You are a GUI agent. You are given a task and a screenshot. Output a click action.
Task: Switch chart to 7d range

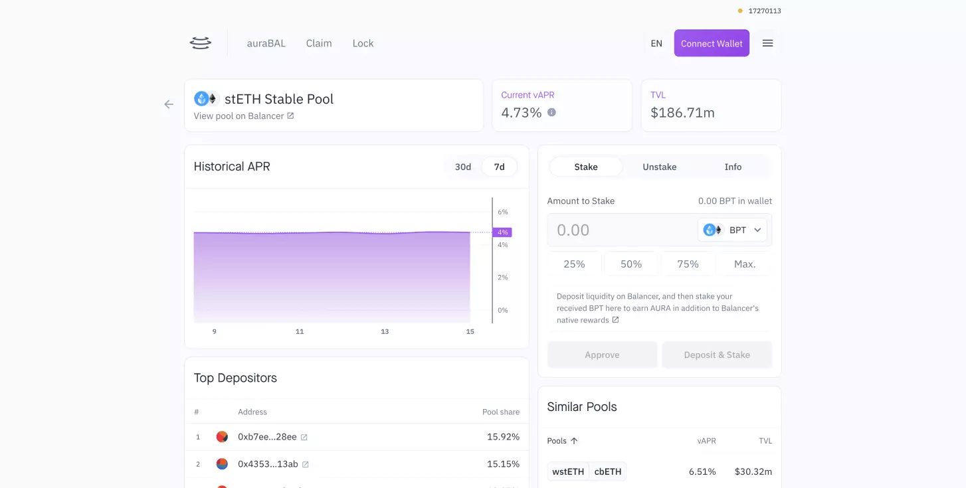500,167
